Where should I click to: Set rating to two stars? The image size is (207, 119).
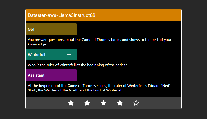(x=87, y=103)
